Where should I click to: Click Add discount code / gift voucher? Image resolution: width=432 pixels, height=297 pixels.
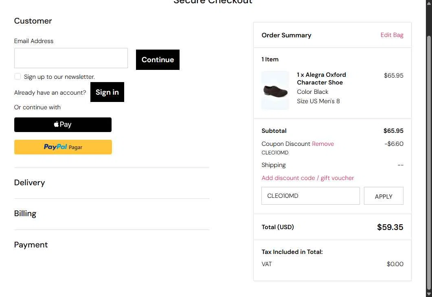point(308,178)
